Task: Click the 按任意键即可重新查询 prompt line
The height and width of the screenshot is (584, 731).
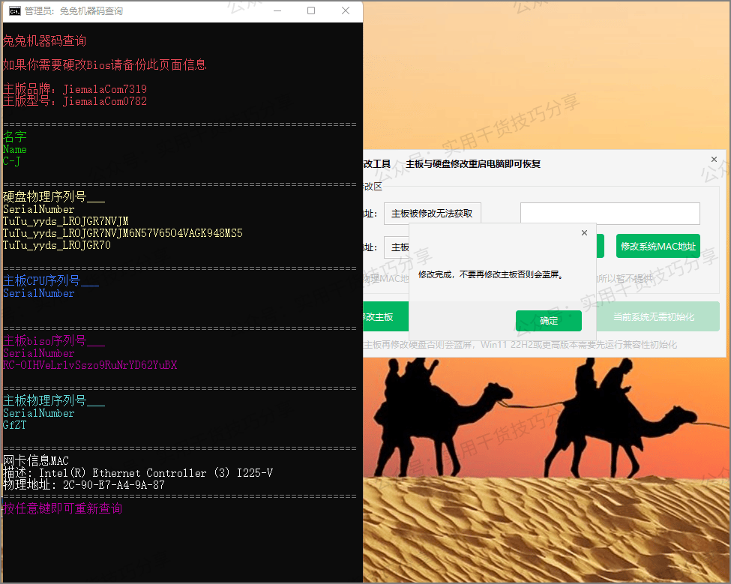Action: [62, 509]
